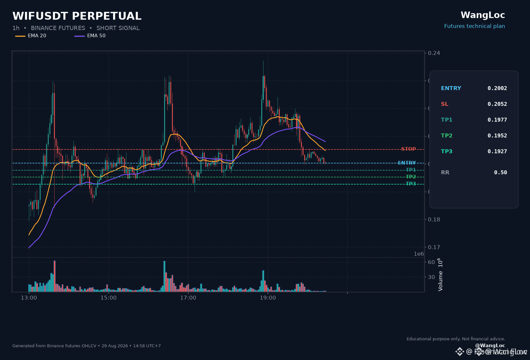
Task: Click the TP3 tag on its dashed chart line
Action: click(x=411, y=184)
